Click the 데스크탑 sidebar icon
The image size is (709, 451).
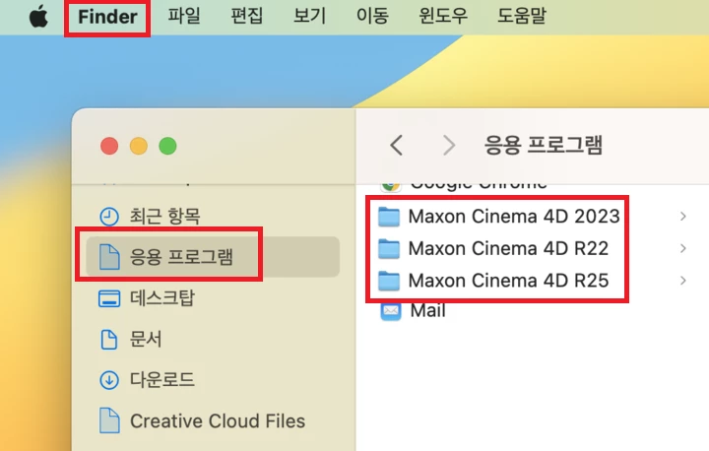109,298
